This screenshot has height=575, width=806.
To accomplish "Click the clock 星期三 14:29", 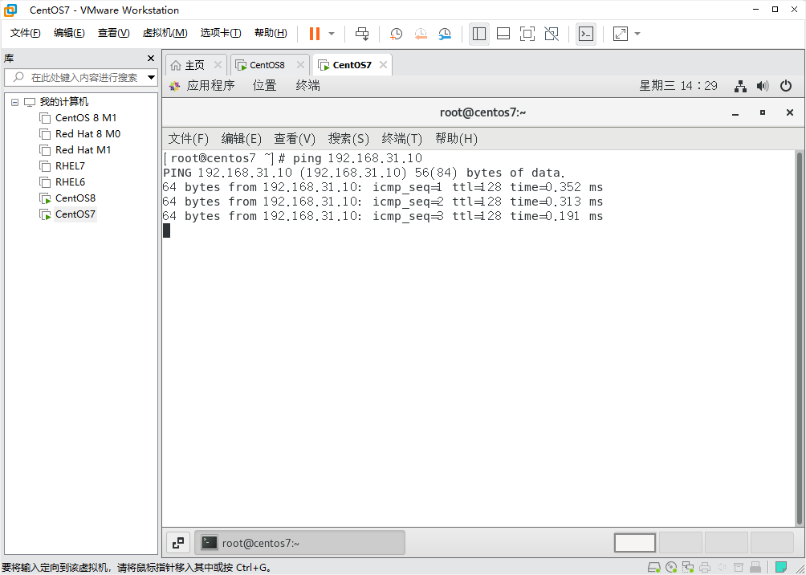I will tap(678, 86).
